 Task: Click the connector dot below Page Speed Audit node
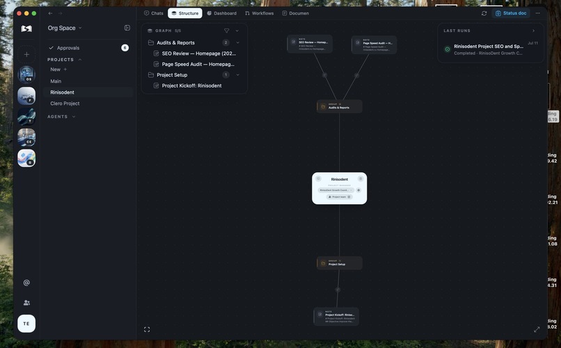(356, 75)
